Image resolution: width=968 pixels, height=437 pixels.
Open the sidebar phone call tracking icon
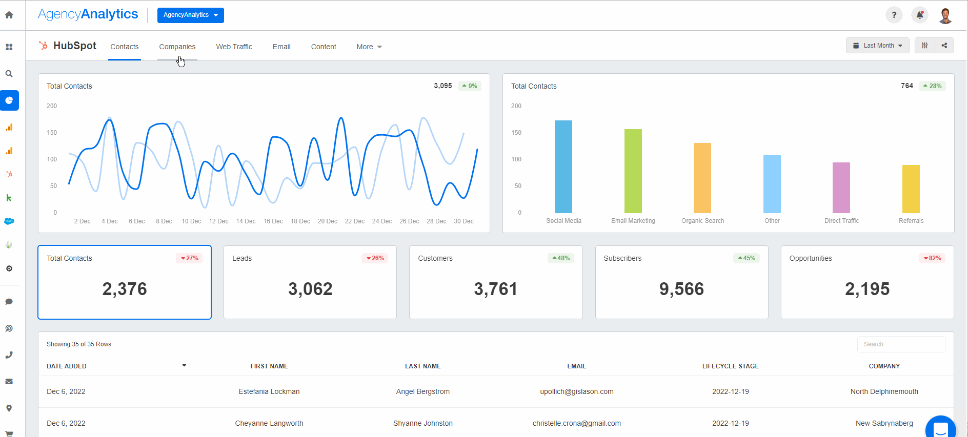click(x=9, y=355)
